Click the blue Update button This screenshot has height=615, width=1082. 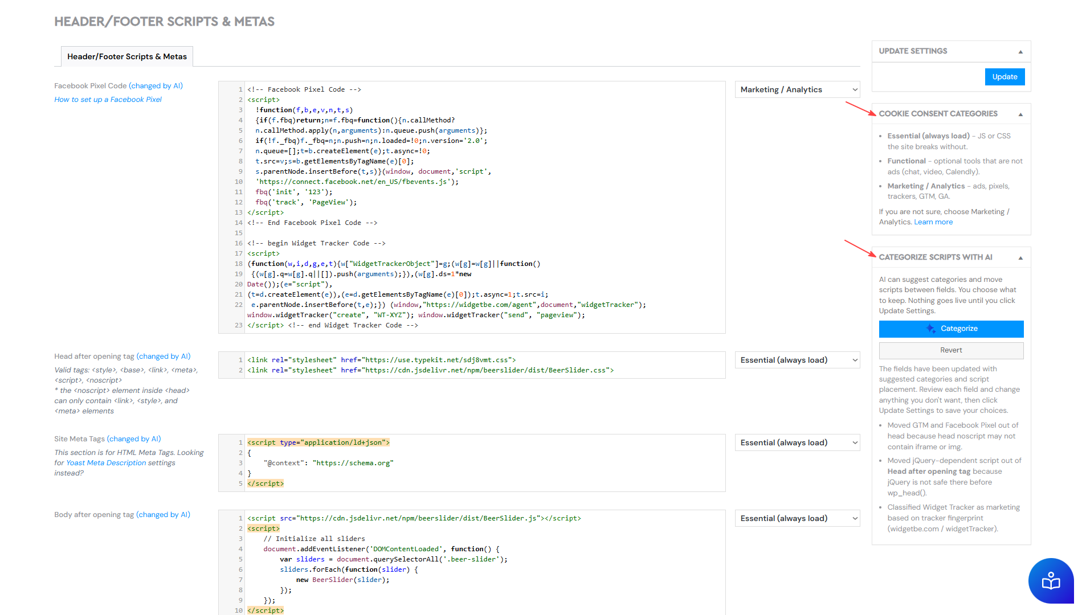point(1005,77)
